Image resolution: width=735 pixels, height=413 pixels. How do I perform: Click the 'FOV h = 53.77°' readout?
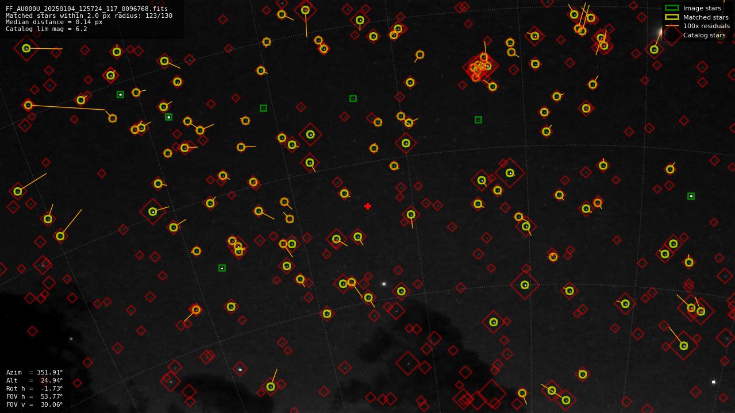[34, 396]
